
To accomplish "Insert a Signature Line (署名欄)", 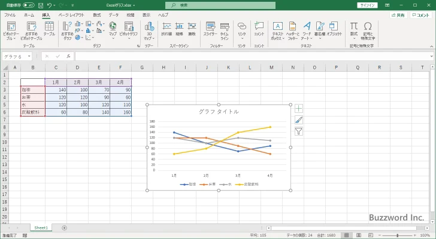I will 320,30.
